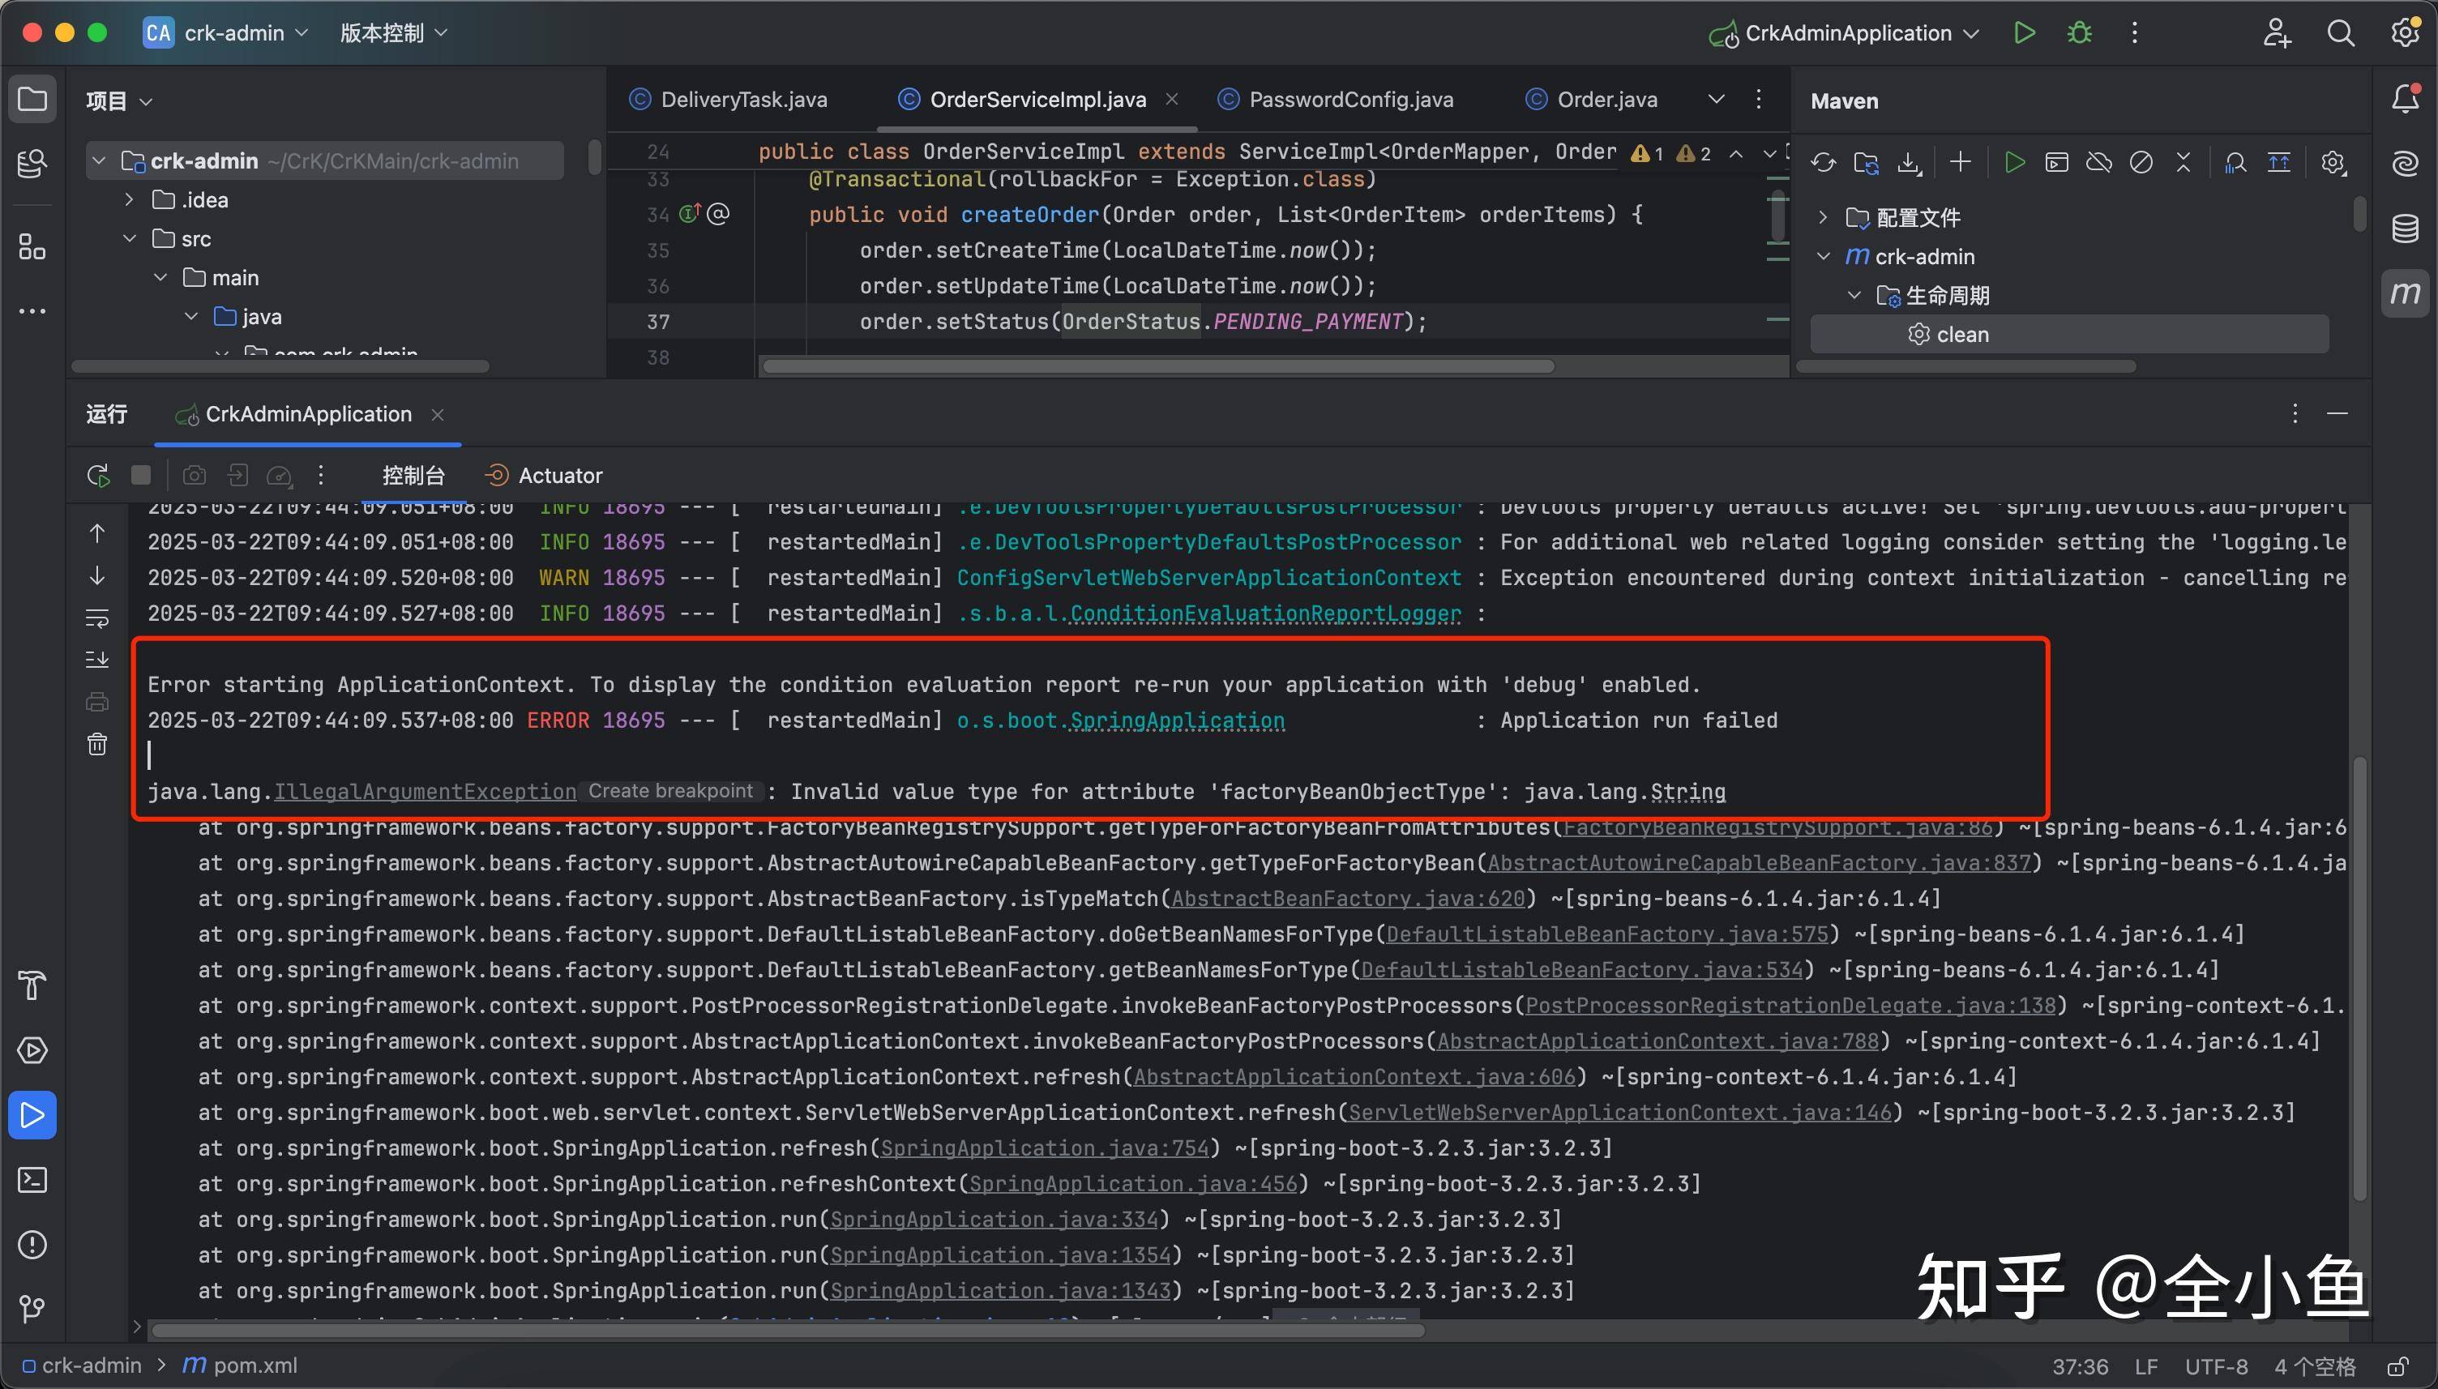Open Search Everywhere magnifier icon
This screenshot has height=1389, width=2438.
point(2340,33)
